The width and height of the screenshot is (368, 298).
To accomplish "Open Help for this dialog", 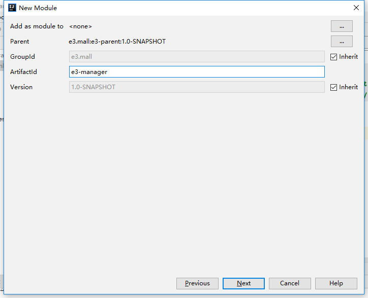I will (x=336, y=283).
